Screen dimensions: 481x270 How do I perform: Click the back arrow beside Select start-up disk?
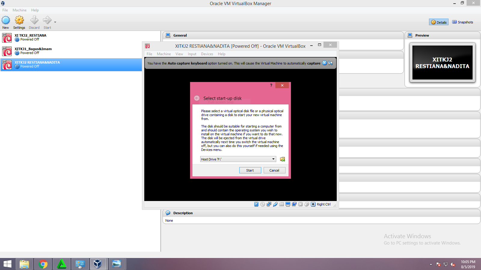(x=197, y=98)
